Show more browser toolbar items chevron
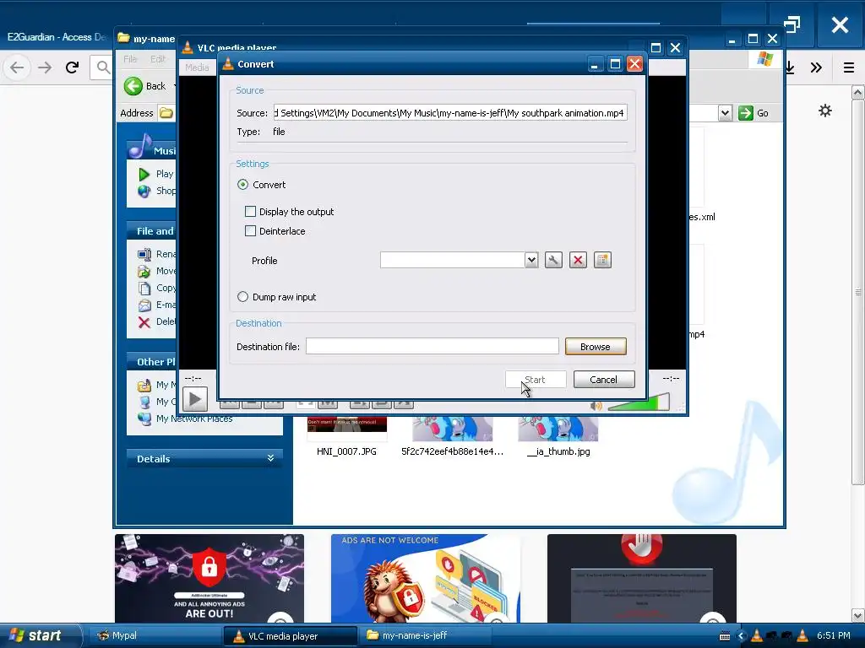 click(817, 67)
